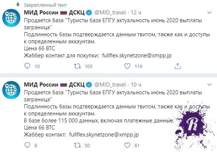Click МИД России account name in first tweet
This screenshot has height=152, width=217.
pos(41,13)
